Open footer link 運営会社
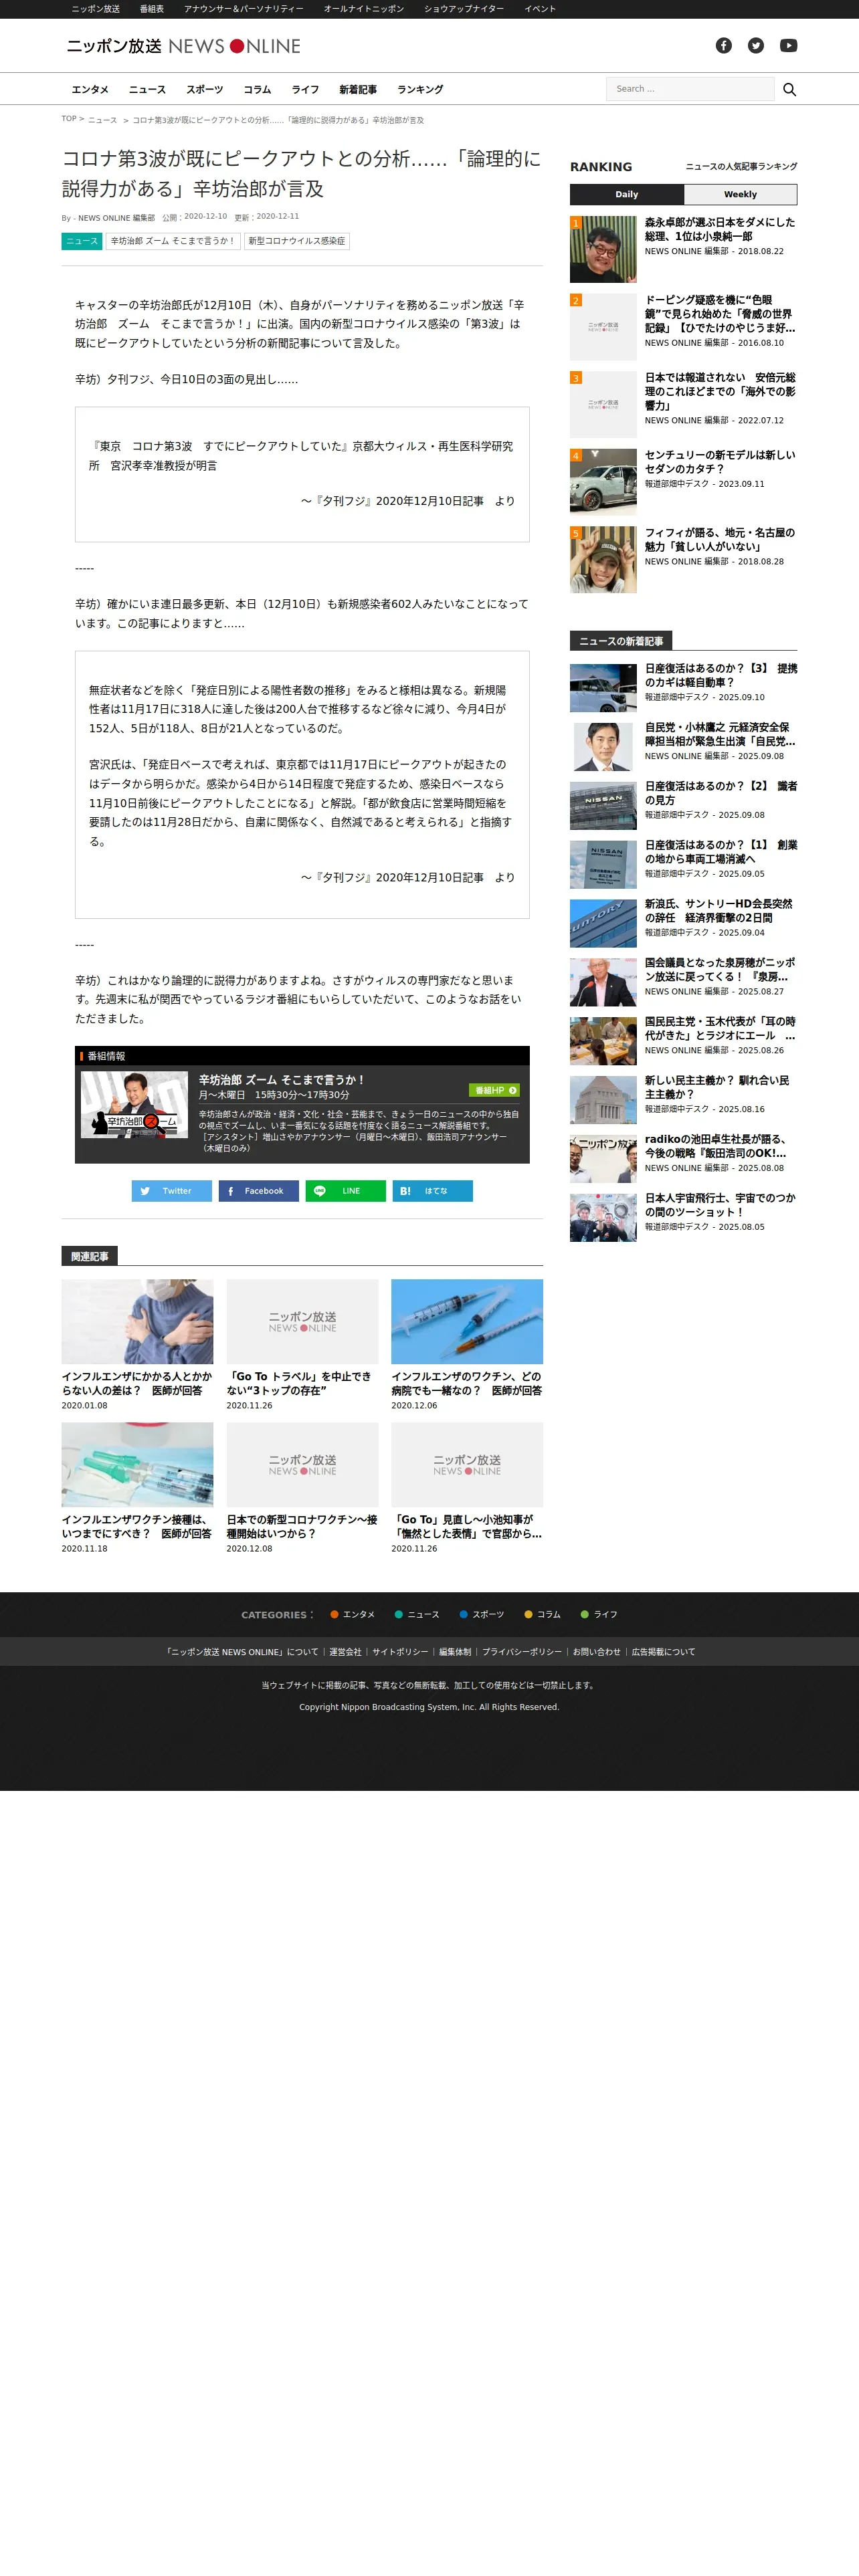859x2576 pixels. [x=345, y=1652]
